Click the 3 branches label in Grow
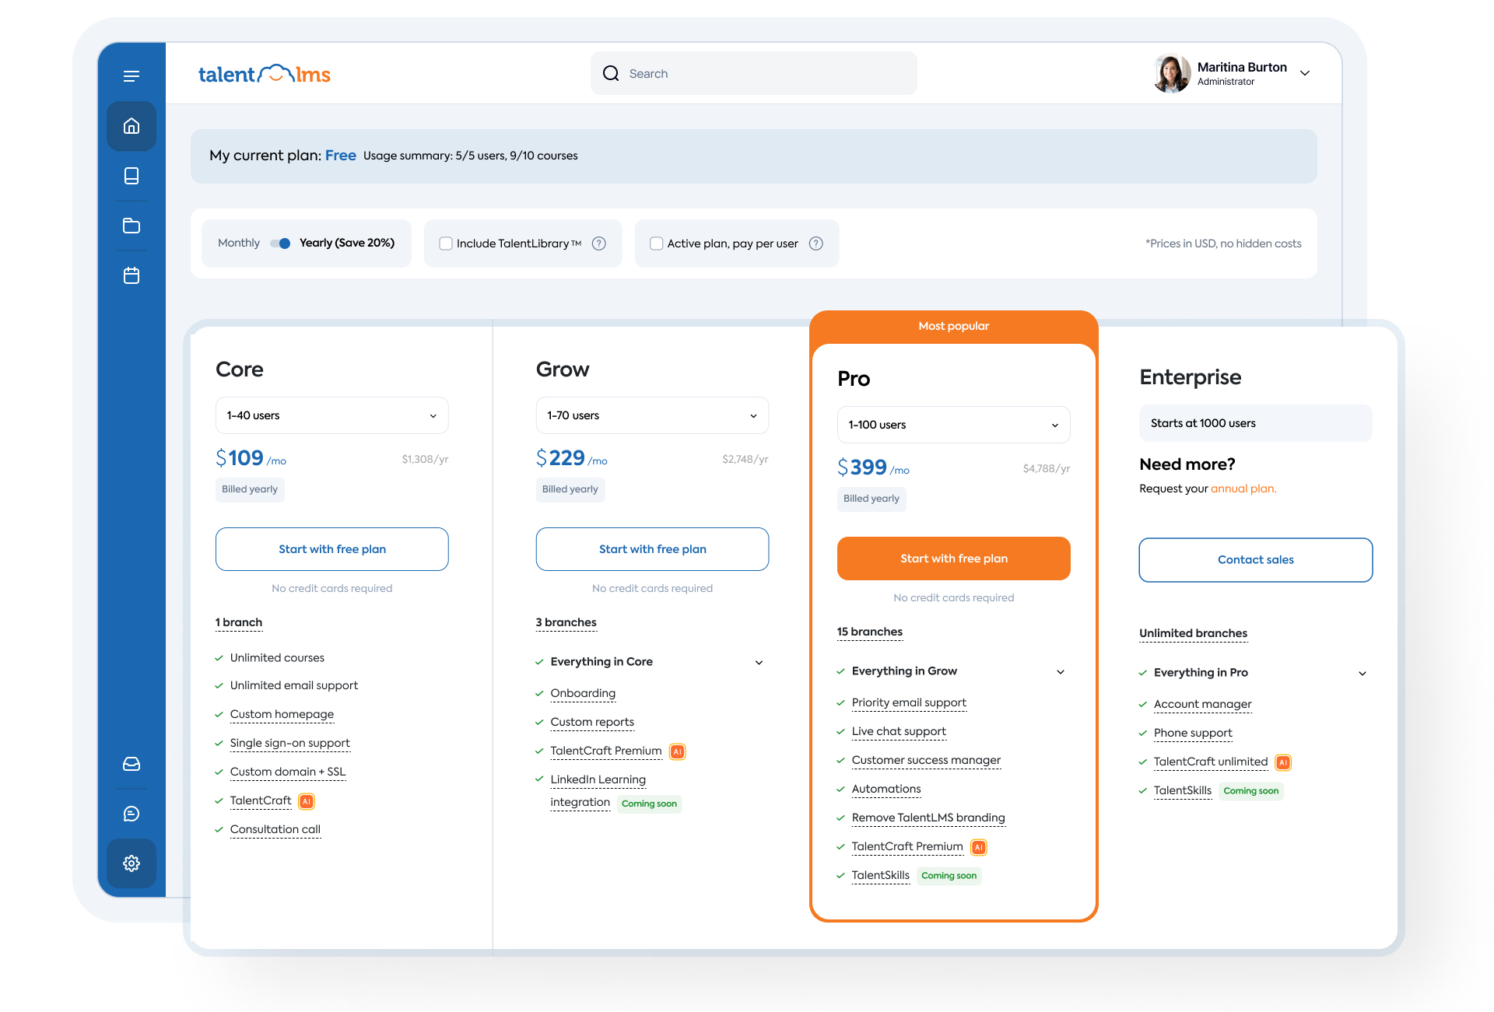The image size is (1494, 1012). pos(566,622)
